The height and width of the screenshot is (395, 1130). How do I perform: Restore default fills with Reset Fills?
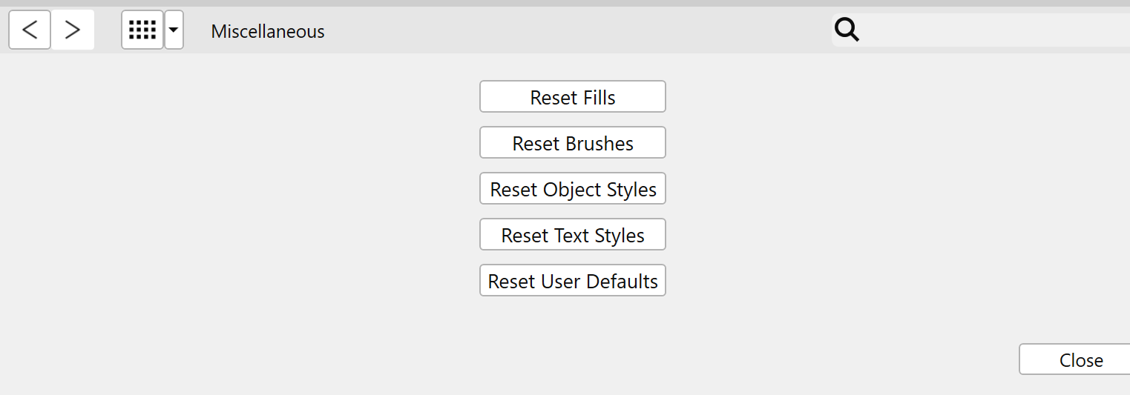point(573,96)
